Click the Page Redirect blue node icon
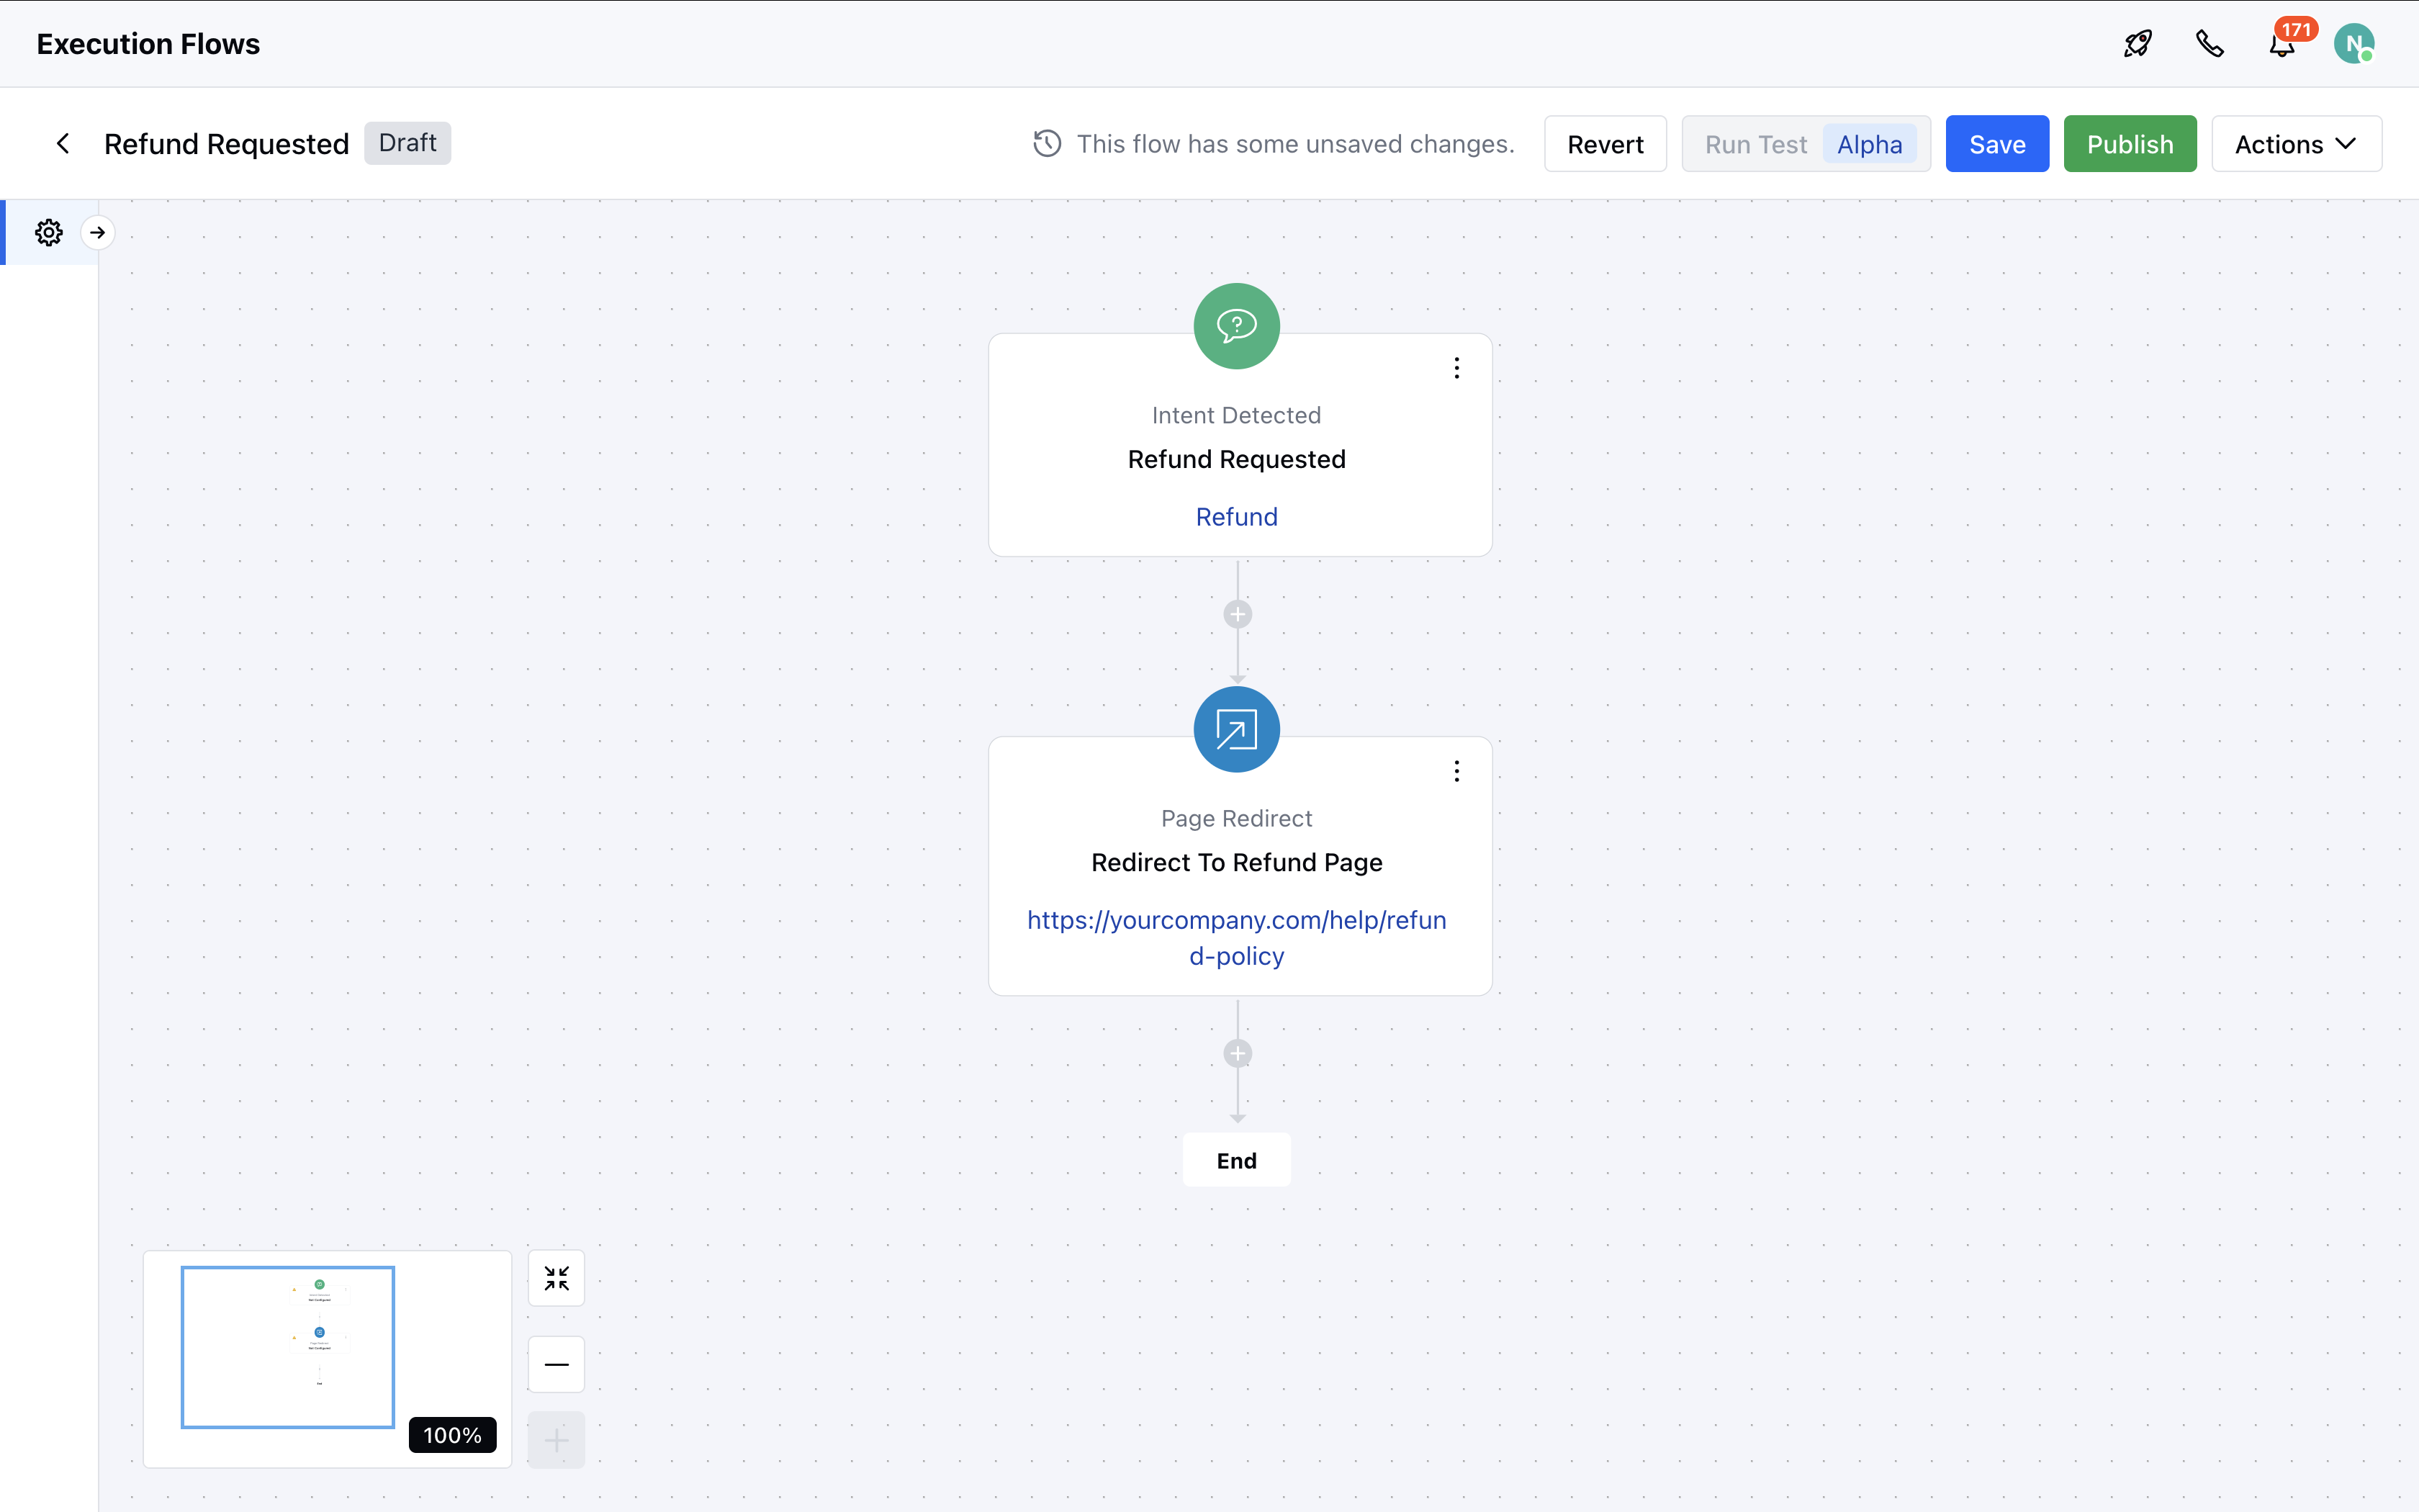Image resolution: width=2419 pixels, height=1512 pixels. (x=1236, y=729)
